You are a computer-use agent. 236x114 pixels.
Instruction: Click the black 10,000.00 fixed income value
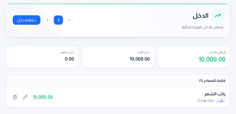click(x=140, y=59)
